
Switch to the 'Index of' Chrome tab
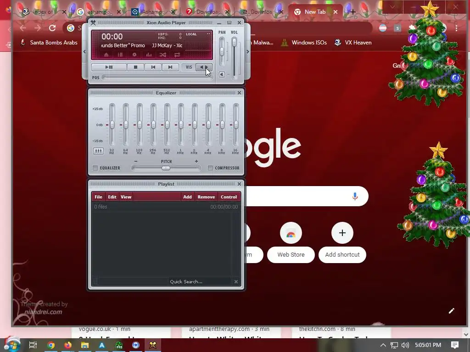tap(43, 11)
